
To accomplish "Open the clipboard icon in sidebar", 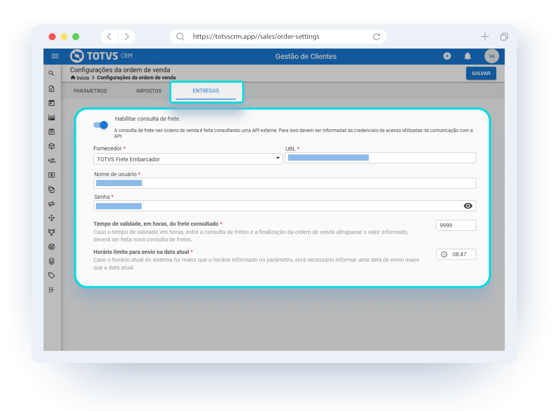I will (x=51, y=132).
